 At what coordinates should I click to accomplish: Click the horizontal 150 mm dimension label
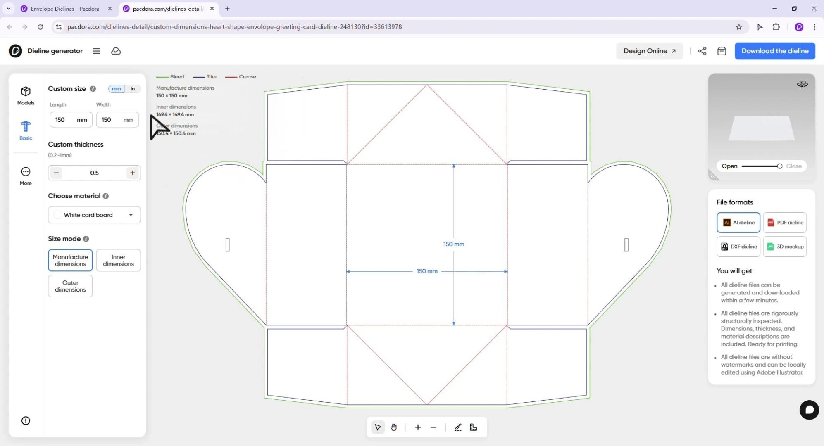click(427, 271)
